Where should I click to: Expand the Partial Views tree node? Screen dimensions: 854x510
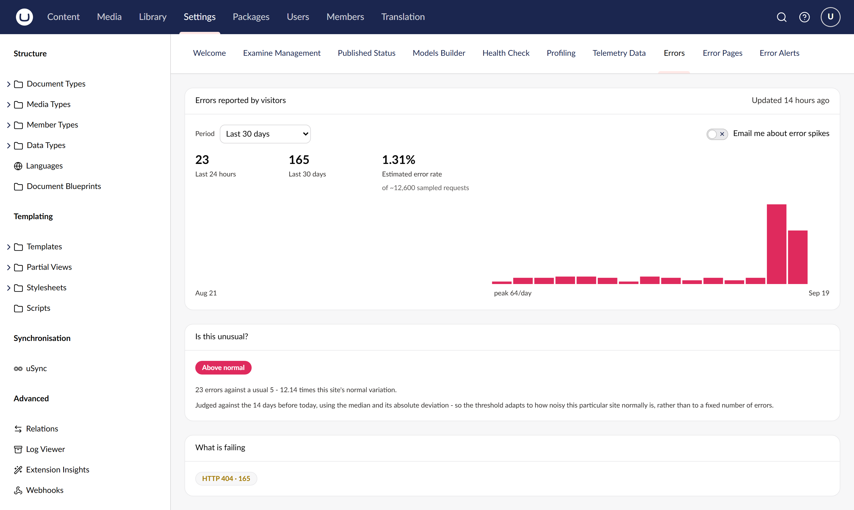tap(9, 267)
